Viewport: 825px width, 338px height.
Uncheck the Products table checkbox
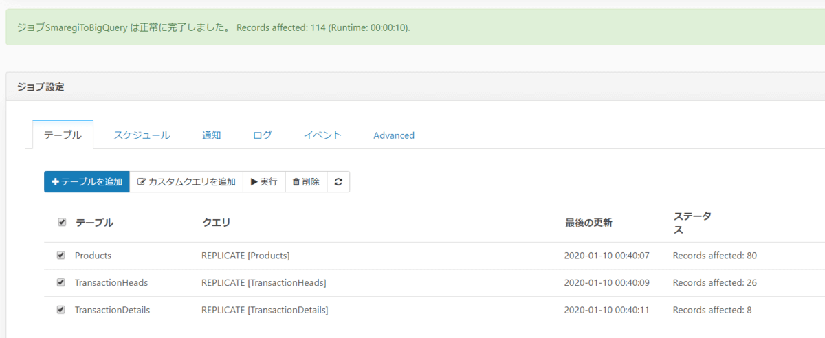[61, 256]
